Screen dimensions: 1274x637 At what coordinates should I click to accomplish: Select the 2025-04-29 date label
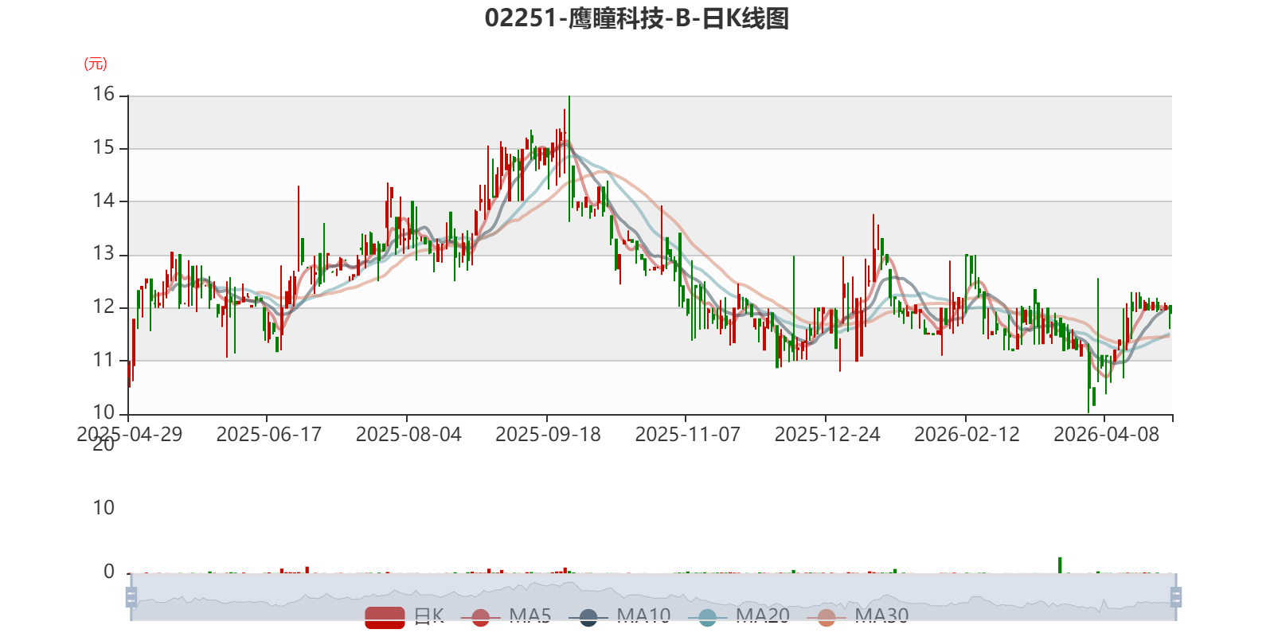pyautogui.click(x=129, y=434)
